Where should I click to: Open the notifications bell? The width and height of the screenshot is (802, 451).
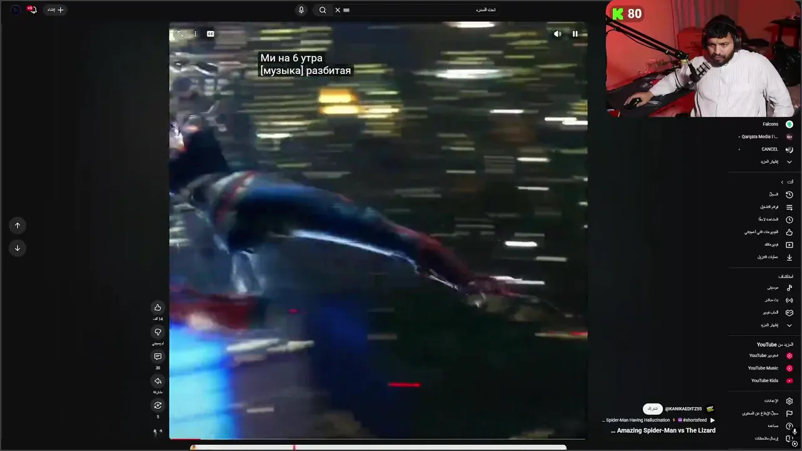[x=32, y=10]
